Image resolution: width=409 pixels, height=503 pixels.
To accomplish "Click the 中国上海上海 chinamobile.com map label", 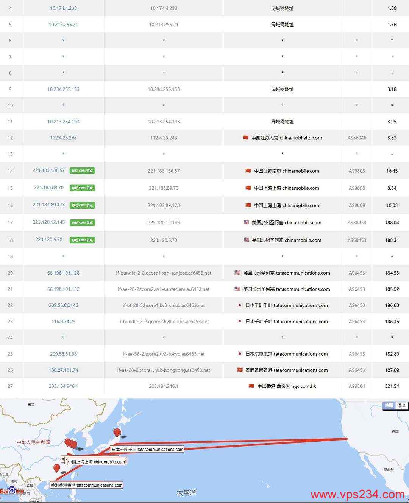I will click(97, 462).
